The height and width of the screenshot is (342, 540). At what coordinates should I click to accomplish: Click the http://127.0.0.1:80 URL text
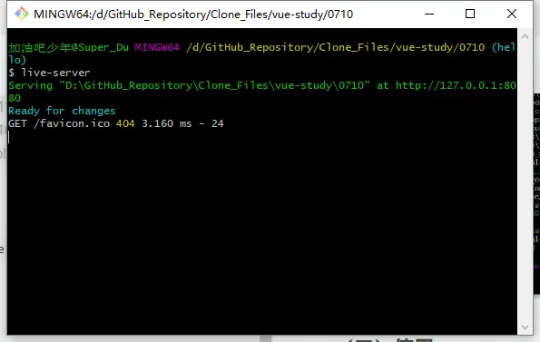coord(456,85)
